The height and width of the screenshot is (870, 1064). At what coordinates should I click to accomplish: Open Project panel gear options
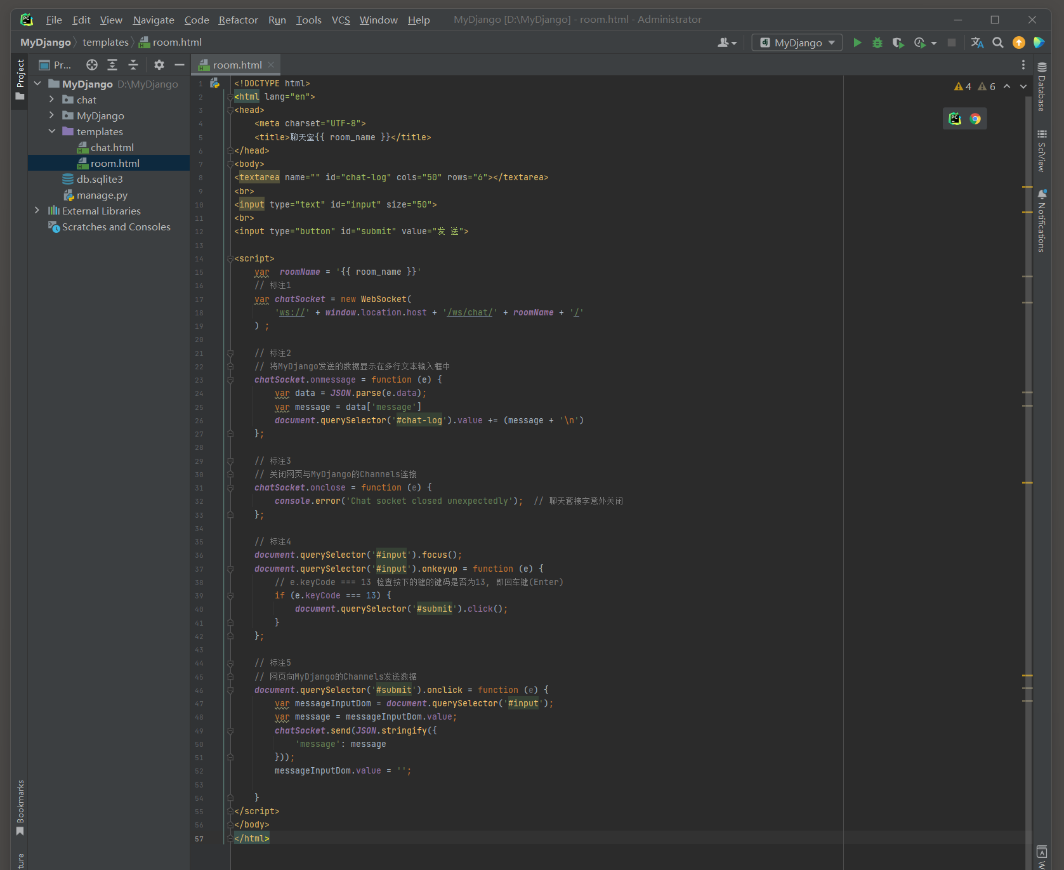(159, 65)
